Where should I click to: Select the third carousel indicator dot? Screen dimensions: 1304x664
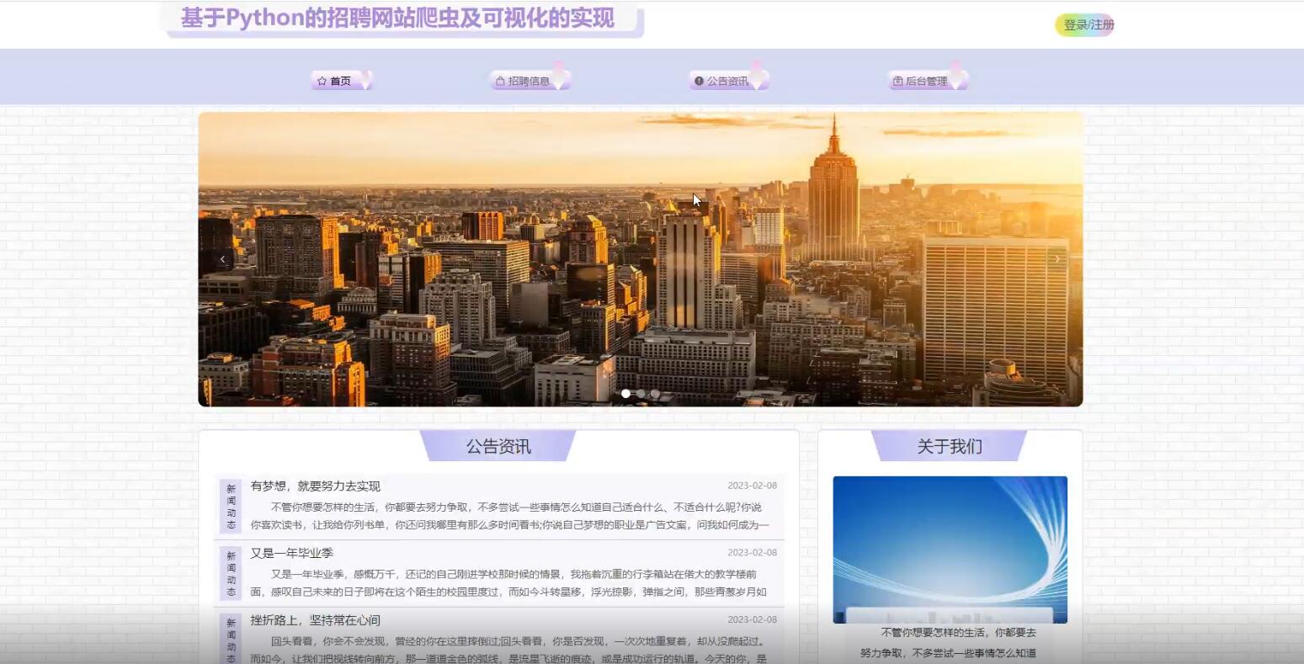[x=655, y=393]
